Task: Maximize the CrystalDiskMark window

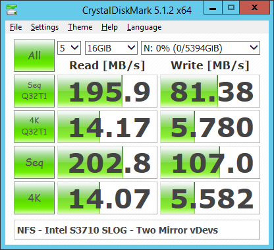Action: tap(231, 8)
